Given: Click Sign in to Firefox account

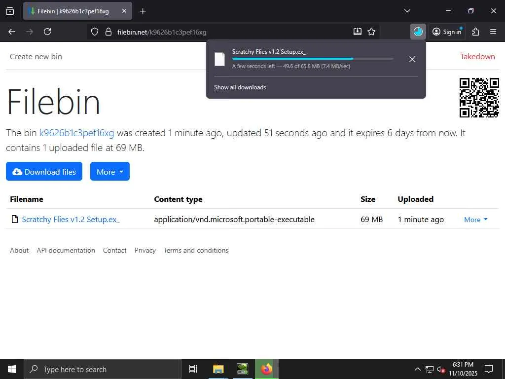Looking at the screenshot, I should tap(447, 32).
